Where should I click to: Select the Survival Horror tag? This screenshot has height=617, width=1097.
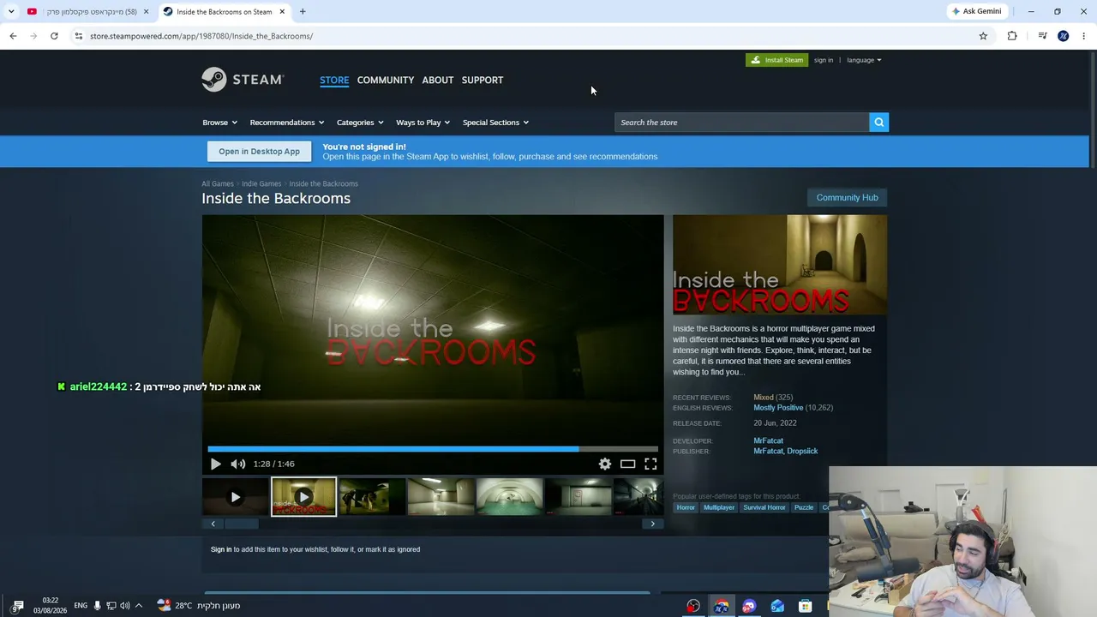764,507
